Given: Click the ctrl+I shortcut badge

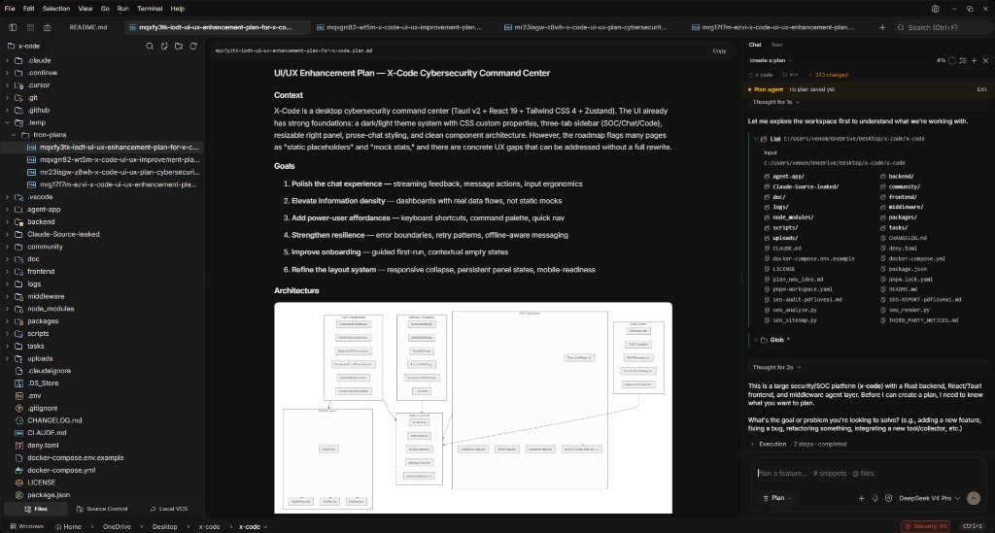Looking at the screenshot, I should (972, 526).
